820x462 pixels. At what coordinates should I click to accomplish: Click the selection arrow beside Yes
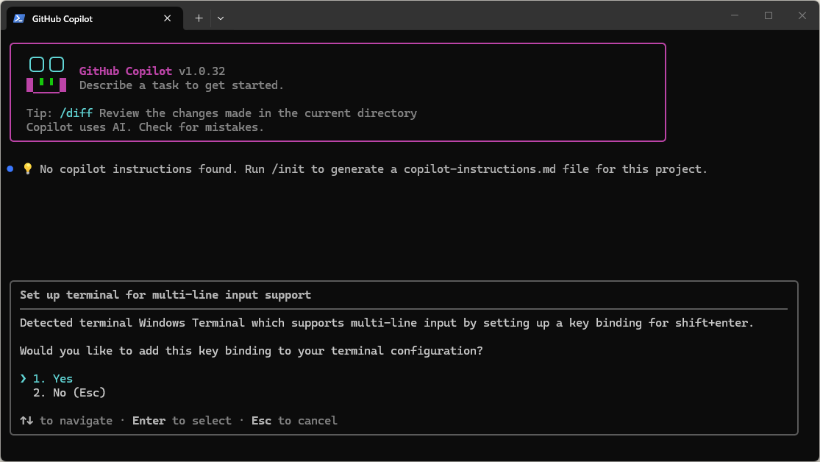point(24,379)
